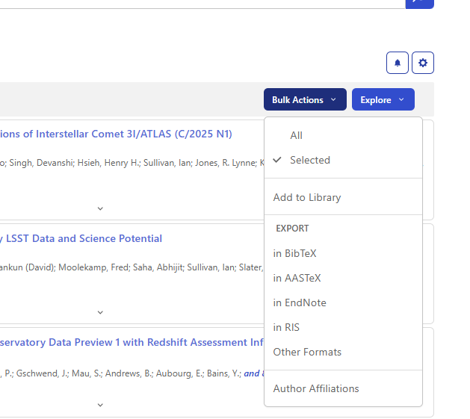Expand details under the Redshift Assessment result
470x419 pixels.
point(100,405)
